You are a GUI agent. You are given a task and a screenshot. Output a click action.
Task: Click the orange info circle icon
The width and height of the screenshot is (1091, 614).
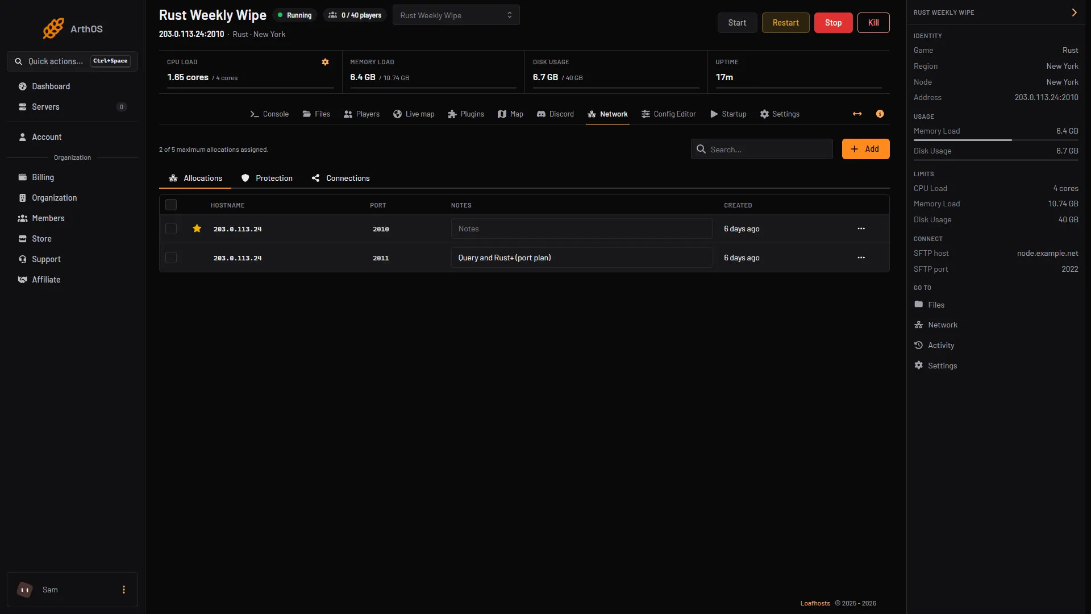pos(880,114)
